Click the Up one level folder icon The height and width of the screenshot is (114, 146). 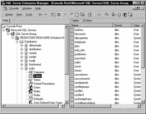53,15
